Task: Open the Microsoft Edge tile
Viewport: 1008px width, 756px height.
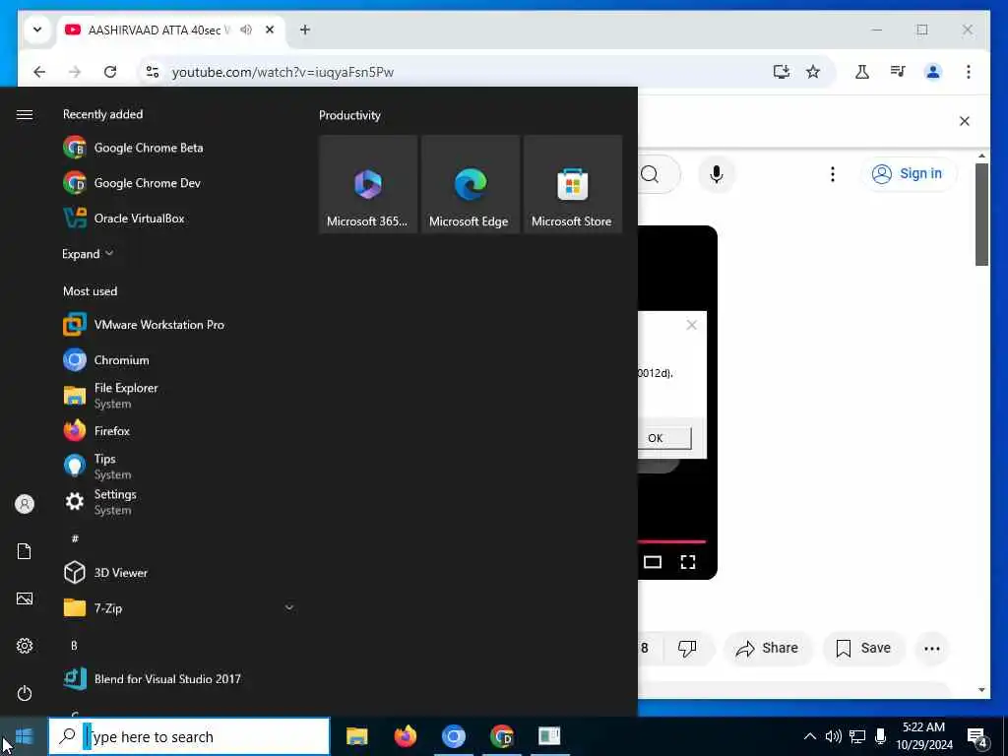Action: pos(471,184)
